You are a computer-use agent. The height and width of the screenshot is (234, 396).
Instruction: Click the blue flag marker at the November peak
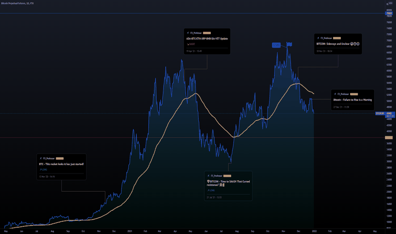pyautogui.click(x=289, y=44)
